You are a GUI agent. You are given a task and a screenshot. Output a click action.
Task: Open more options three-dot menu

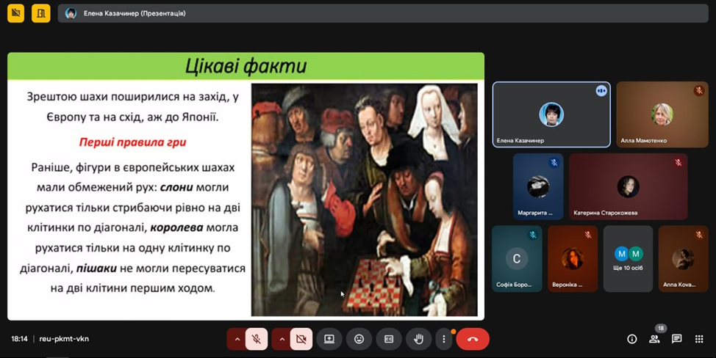(443, 339)
